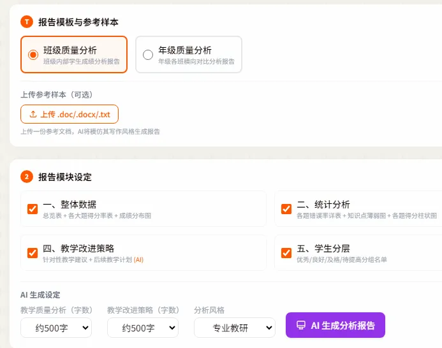
Task: Click the AI 生成设定 label
Action: click(40, 295)
